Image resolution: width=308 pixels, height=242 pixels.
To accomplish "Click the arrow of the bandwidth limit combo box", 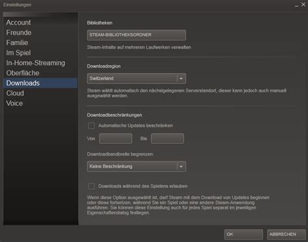I will tap(181, 167).
